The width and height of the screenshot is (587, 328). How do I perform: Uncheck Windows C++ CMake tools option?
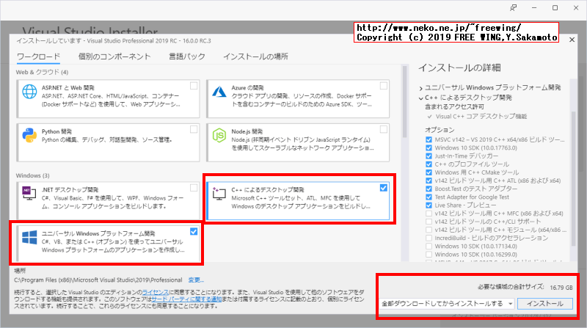click(x=429, y=172)
